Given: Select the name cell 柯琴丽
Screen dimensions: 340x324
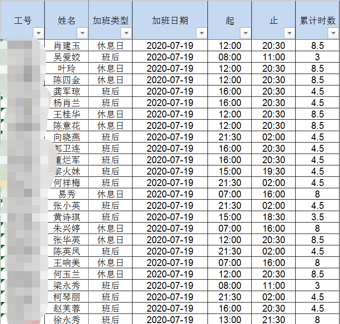Looking at the screenshot, I should 67,297.
